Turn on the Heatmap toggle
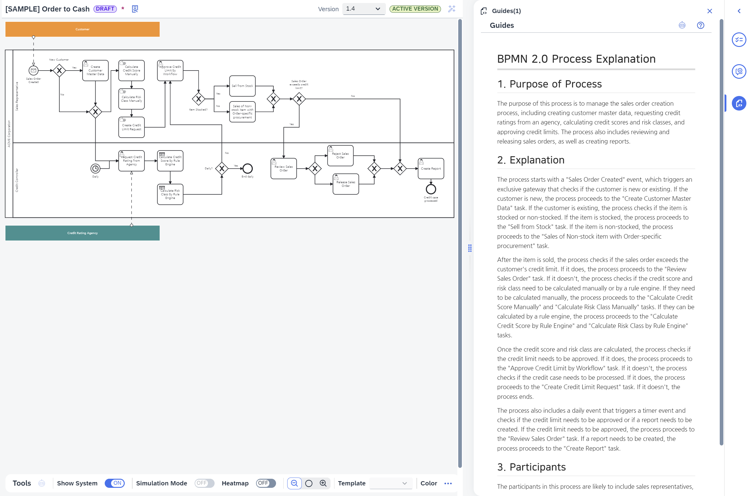 point(266,483)
